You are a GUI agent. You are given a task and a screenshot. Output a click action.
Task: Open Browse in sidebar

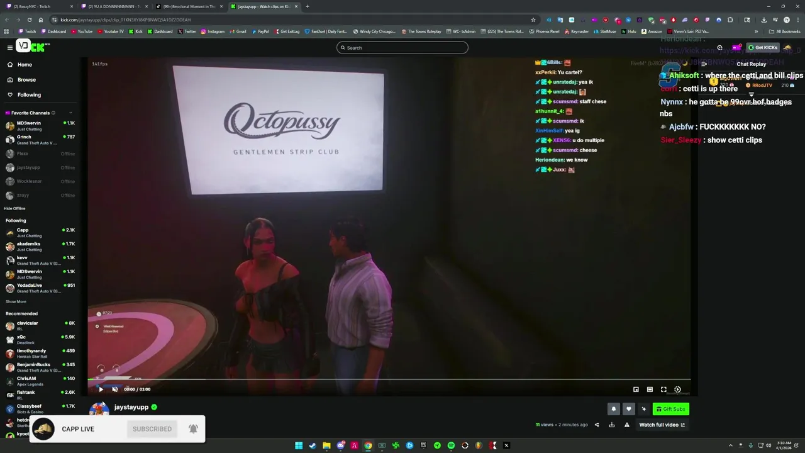[x=26, y=80]
